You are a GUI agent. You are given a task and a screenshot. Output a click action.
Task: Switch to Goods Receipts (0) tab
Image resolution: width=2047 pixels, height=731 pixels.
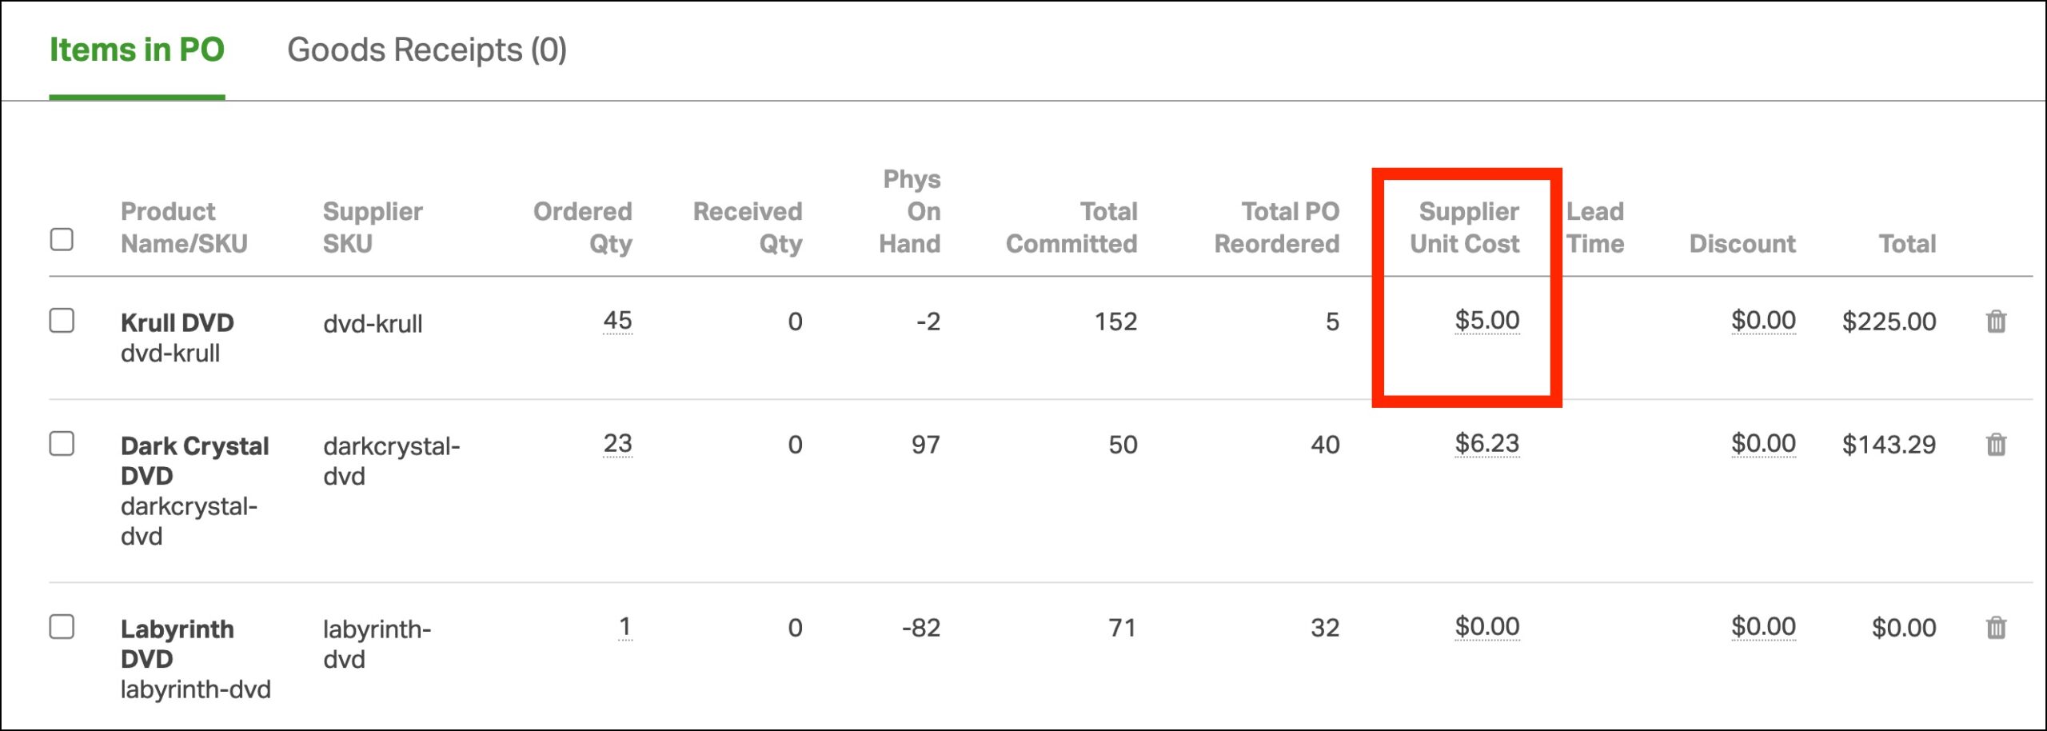[427, 50]
